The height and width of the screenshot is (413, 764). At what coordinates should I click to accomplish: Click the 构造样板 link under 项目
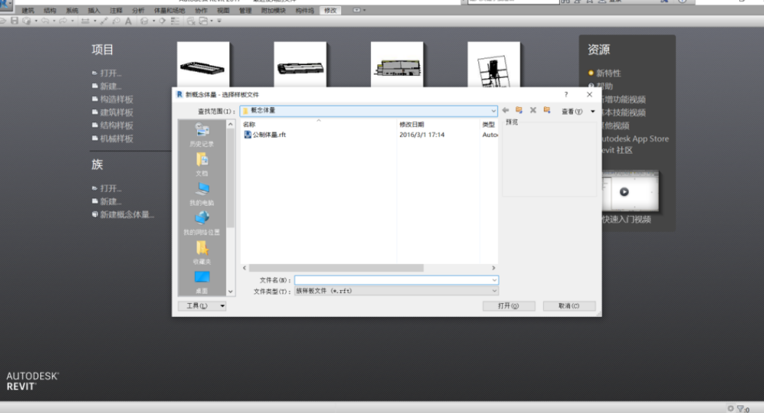[116, 99]
